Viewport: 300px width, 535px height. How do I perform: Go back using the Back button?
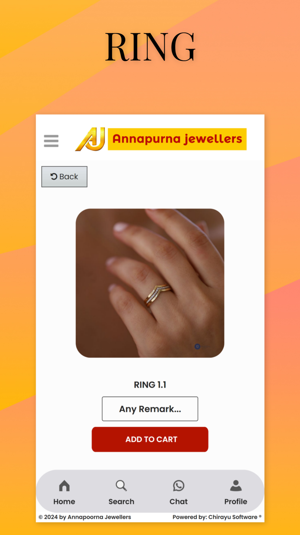click(64, 177)
